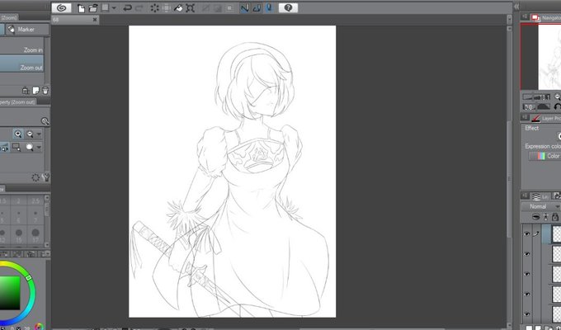This screenshot has height=330, width=561.
Task: Pick a shade in the green color square
Action: coord(10,292)
